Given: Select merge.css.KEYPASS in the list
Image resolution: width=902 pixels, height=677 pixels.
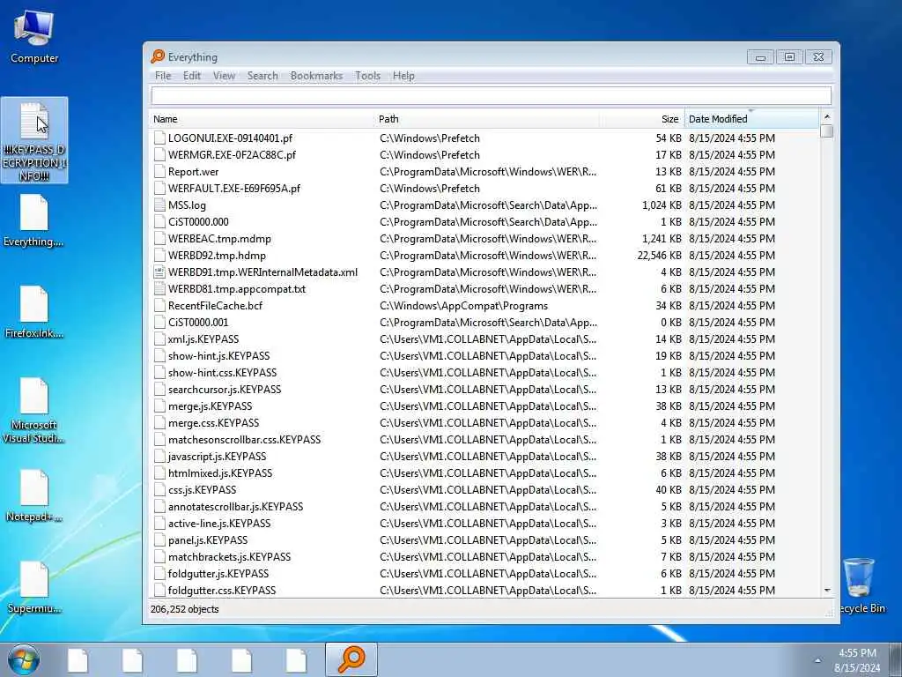Looking at the screenshot, I should click(x=213, y=422).
